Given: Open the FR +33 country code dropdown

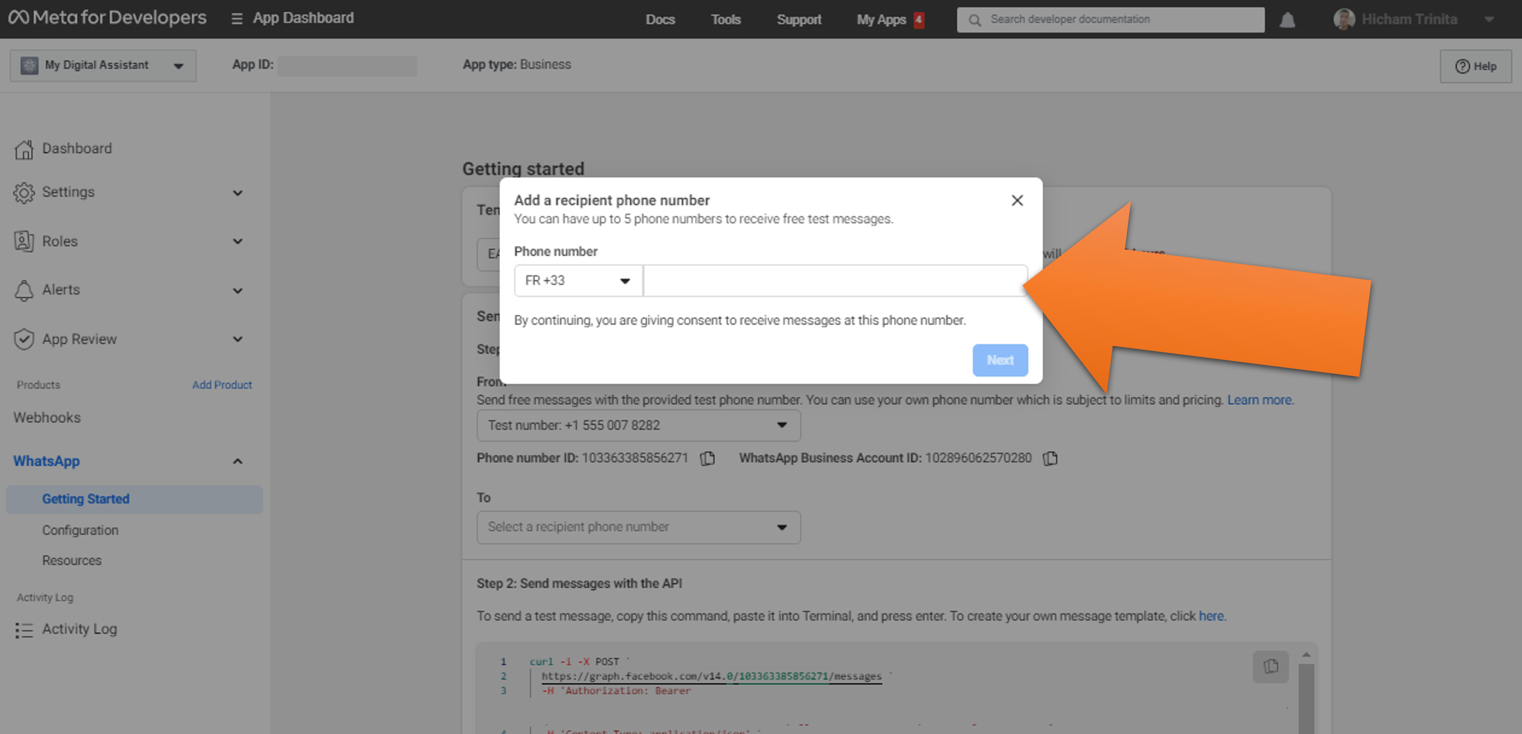Looking at the screenshot, I should 578,281.
